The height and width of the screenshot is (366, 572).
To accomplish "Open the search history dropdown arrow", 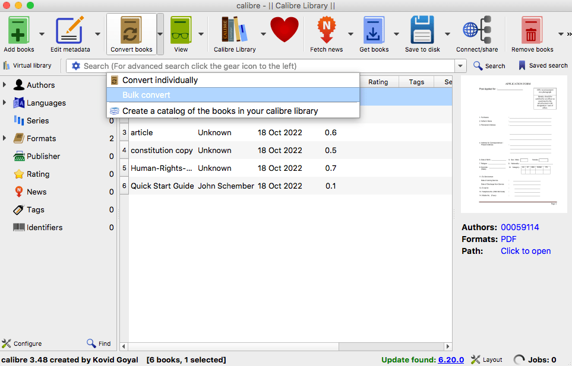I will pos(460,66).
